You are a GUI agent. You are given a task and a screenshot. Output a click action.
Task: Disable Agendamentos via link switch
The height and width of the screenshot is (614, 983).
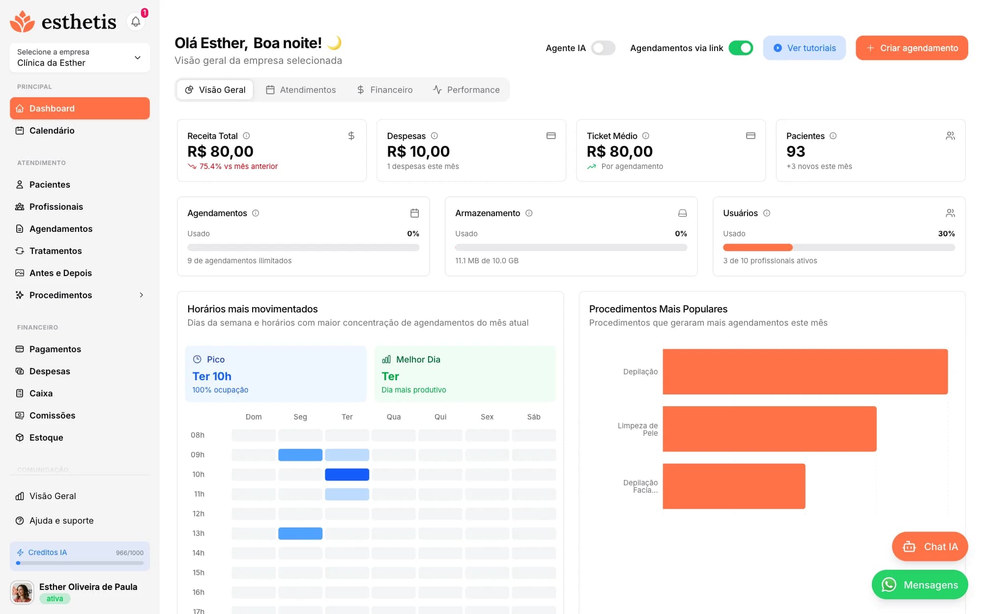(741, 48)
